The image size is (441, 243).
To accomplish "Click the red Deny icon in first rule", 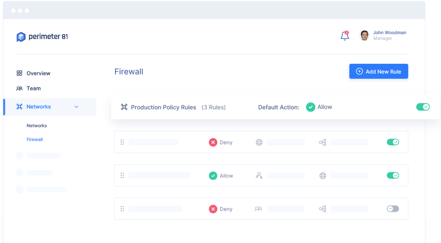I will click(x=213, y=142).
